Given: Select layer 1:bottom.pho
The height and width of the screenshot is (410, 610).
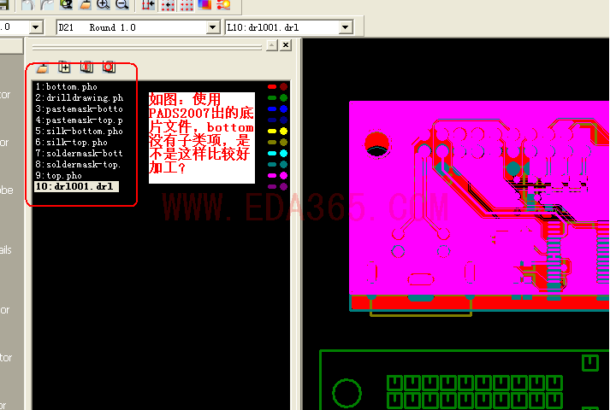Looking at the screenshot, I should [x=66, y=86].
